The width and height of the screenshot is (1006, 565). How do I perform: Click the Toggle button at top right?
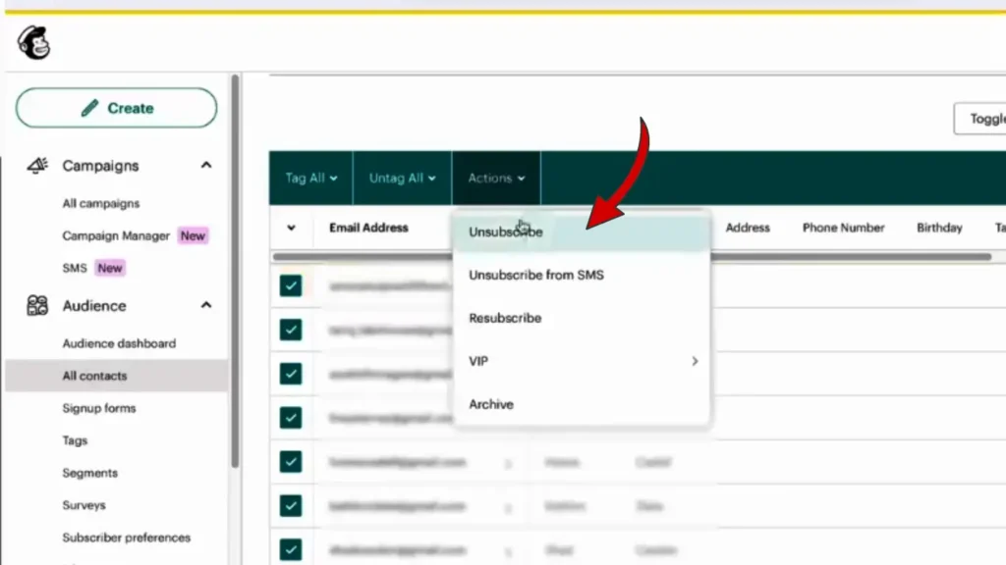[982, 119]
